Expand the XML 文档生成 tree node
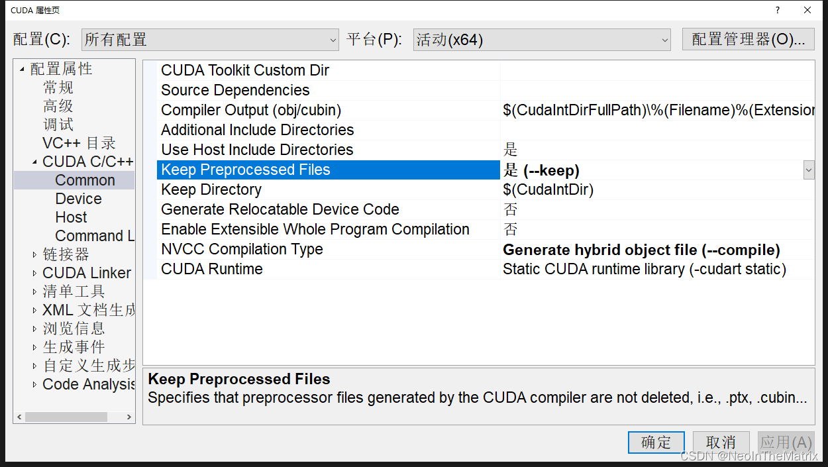Screen dimensions: 828x467 pos(36,309)
